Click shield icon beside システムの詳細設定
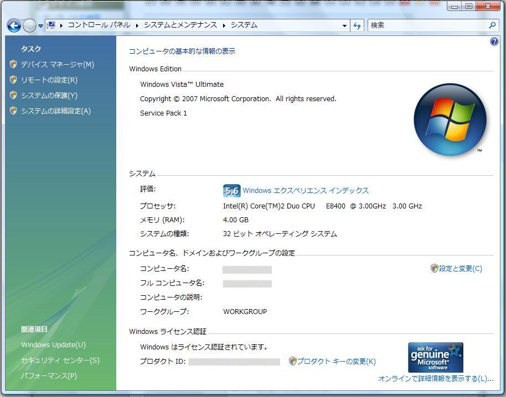The width and height of the screenshot is (506, 397). coord(13,111)
